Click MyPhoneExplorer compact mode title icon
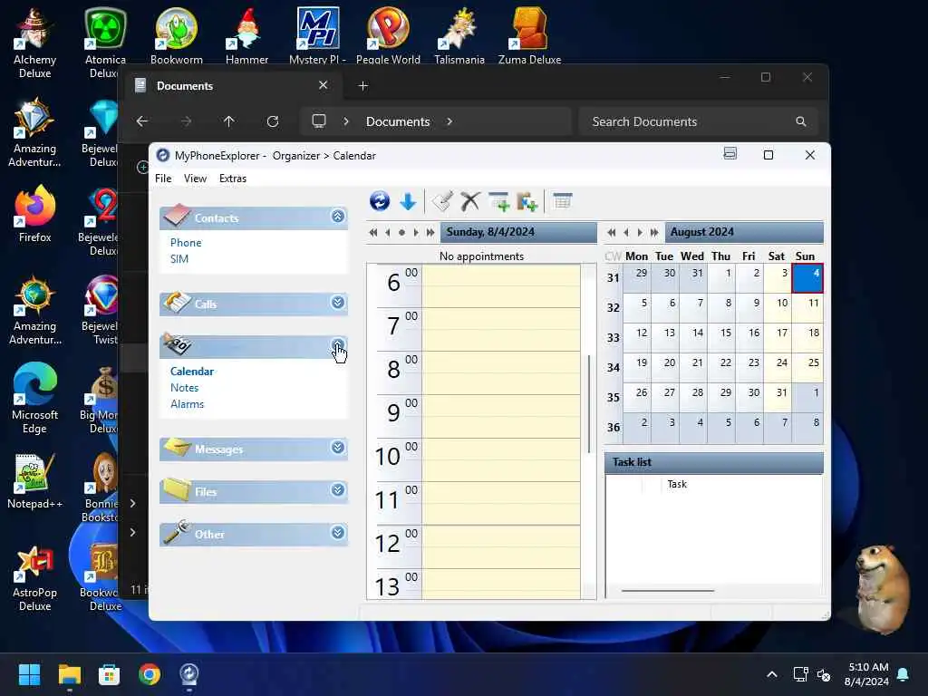 point(730,154)
